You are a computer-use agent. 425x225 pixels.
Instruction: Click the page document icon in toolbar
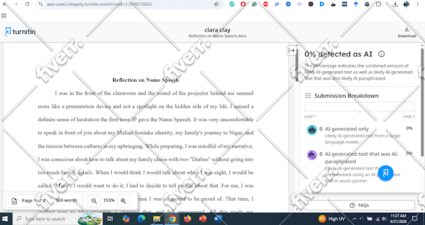14,201
